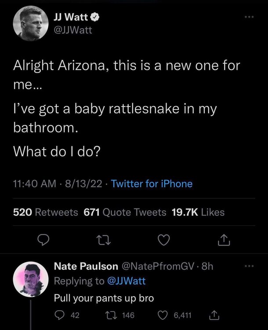View the 520 Retweets list
This screenshot has height=330, width=268.
click(x=46, y=212)
